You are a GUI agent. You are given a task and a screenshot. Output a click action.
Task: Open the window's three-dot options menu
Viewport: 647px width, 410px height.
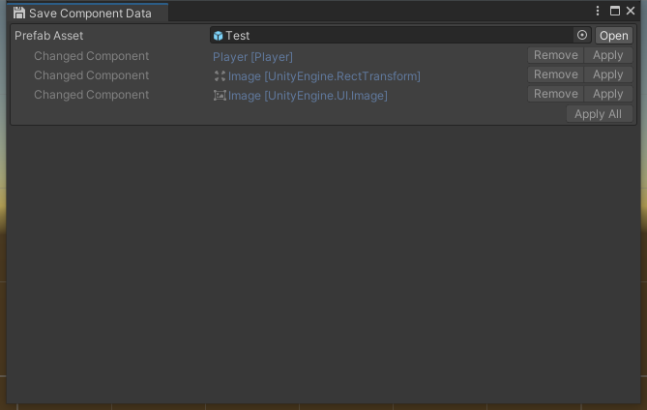598,11
